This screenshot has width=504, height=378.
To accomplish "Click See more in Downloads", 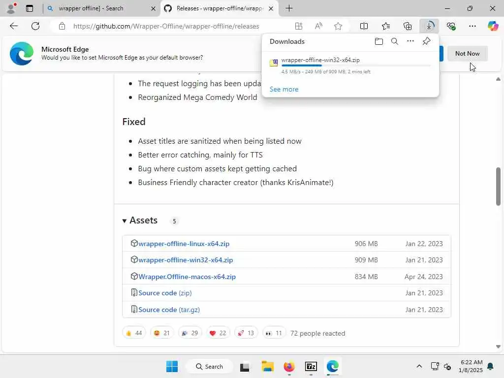I will point(284,89).
